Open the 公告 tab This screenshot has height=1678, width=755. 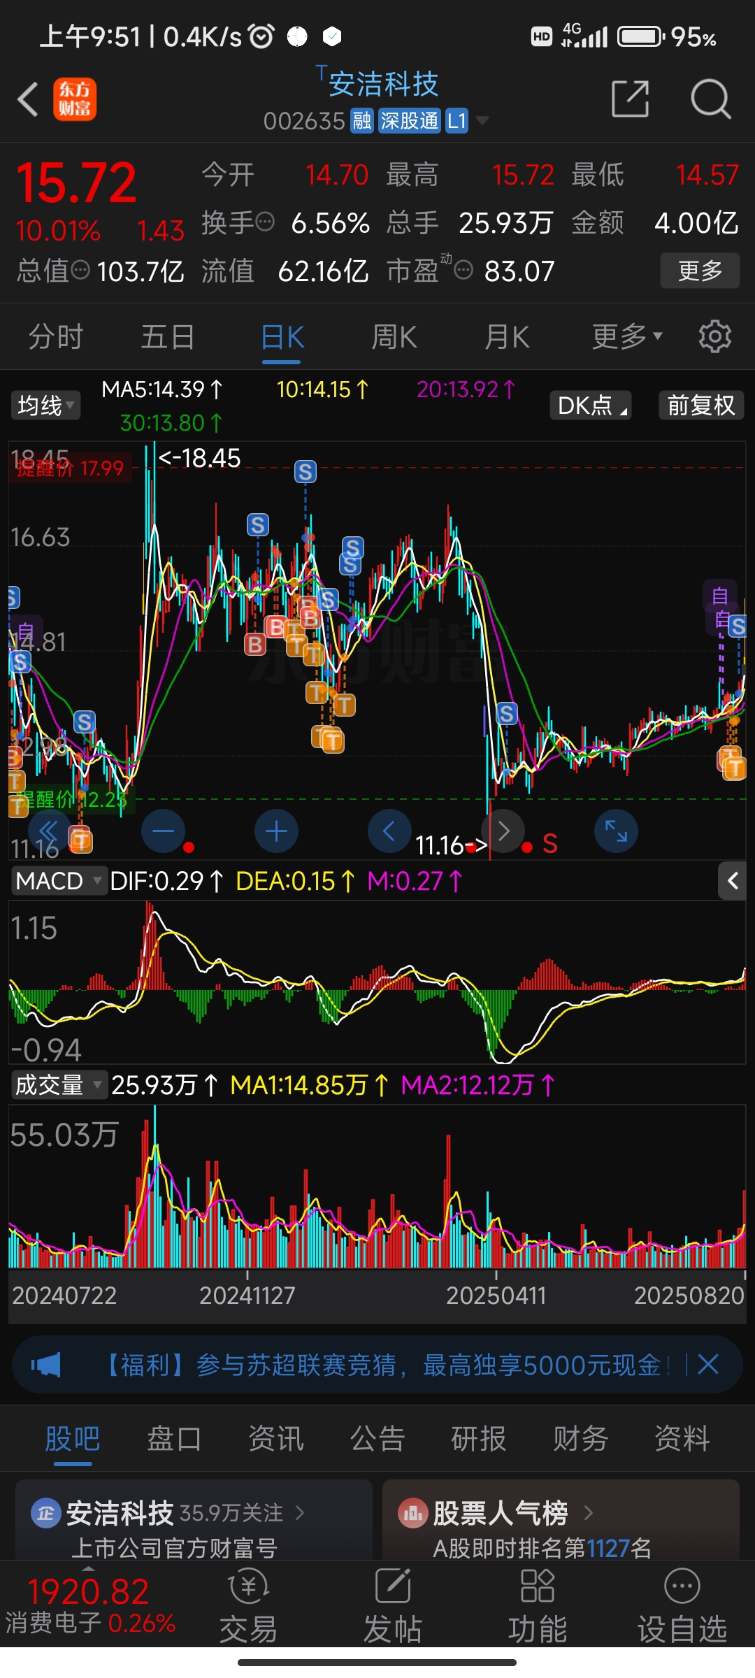tap(377, 1439)
